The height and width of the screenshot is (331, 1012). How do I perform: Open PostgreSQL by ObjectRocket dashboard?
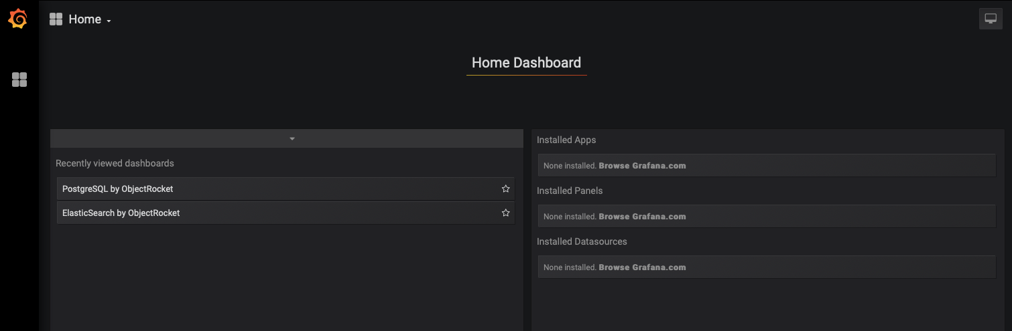118,189
